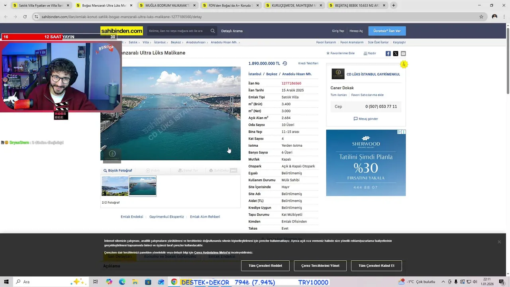Select the second photo thumbnail
The width and height of the screenshot is (510, 287).
coord(143,186)
